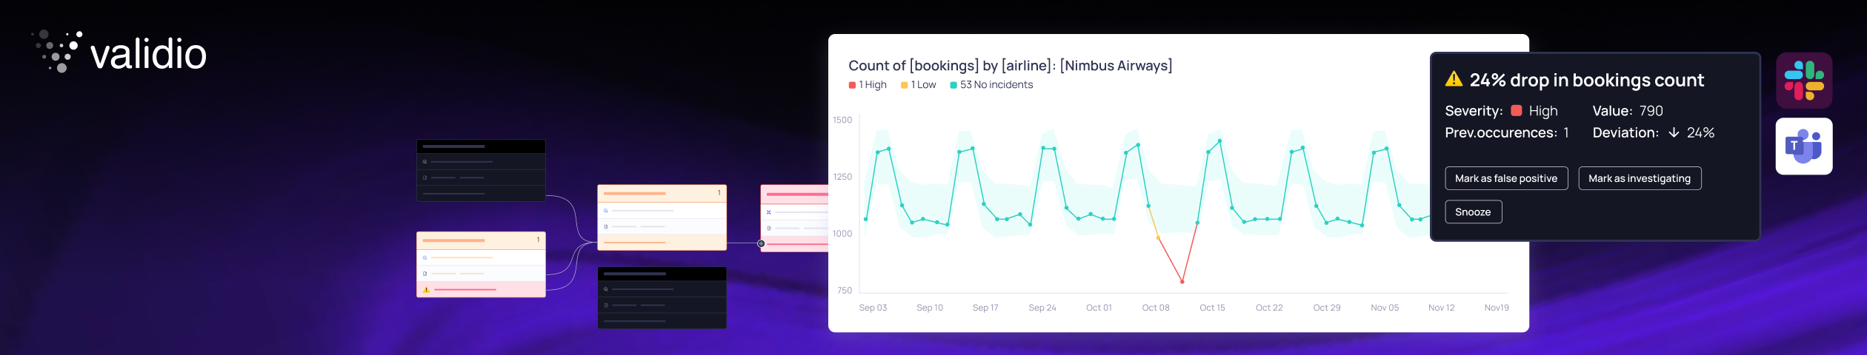1867x355 pixels.
Task: Mark the incident as investigating
Action: (1640, 178)
